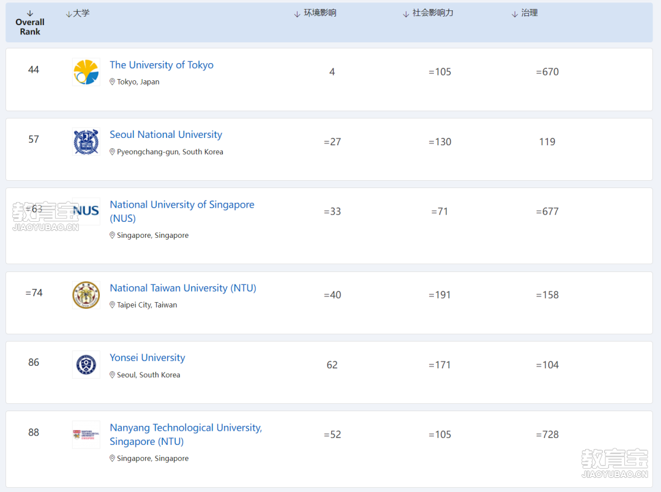Click governance value =670
The image size is (661, 492).
point(547,72)
